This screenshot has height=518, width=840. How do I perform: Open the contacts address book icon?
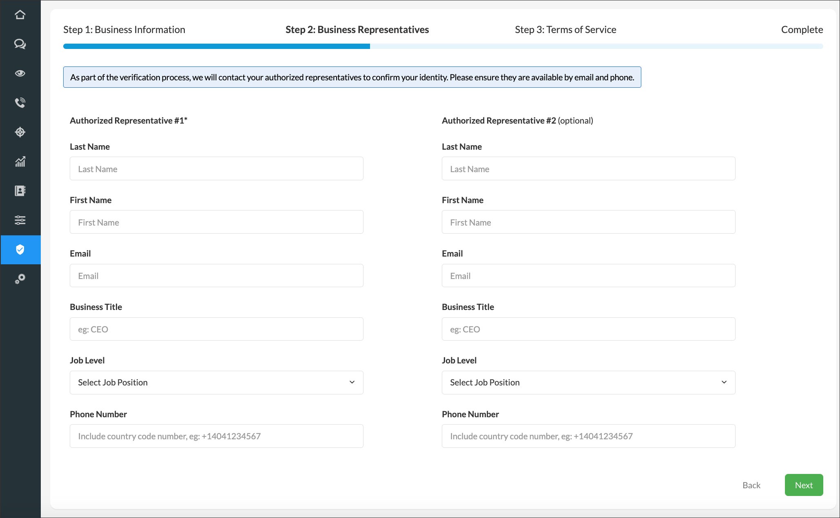pyautogui.click(x=20, y=191)
